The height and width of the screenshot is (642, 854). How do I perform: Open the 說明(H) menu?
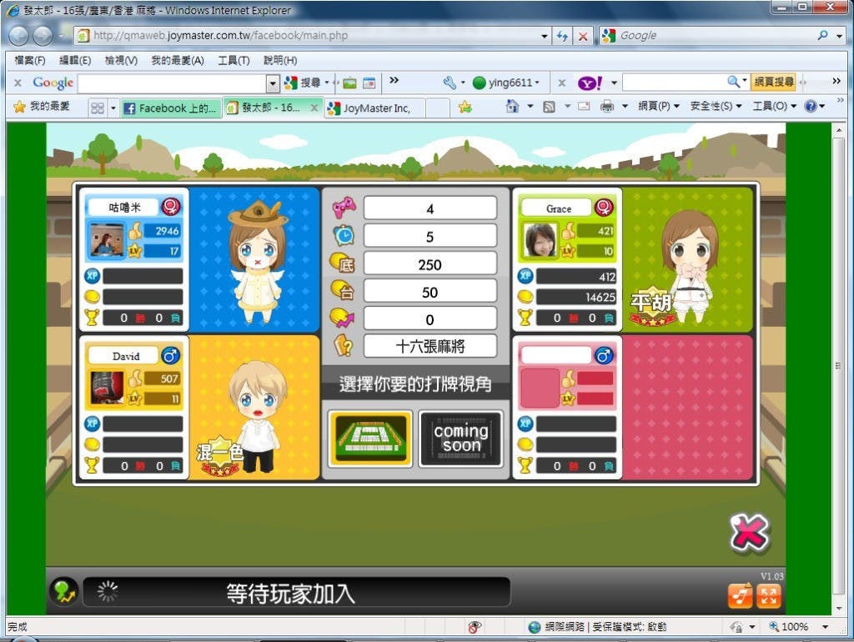[x=280, y=60]
